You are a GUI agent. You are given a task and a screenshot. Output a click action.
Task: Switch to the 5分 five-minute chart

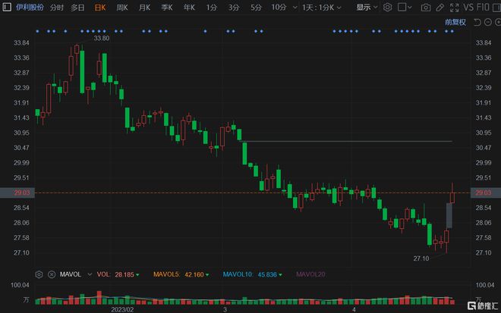[x=256, y=8]
